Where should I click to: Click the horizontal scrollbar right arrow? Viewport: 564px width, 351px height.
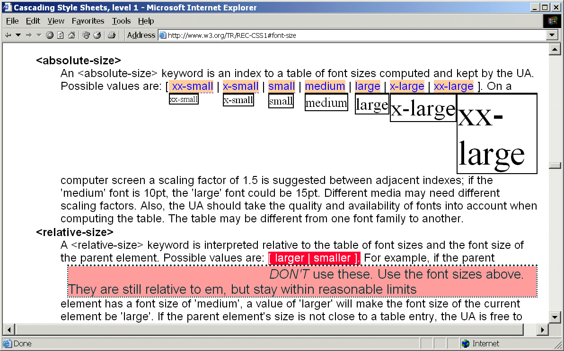click(x=543, y=329)
